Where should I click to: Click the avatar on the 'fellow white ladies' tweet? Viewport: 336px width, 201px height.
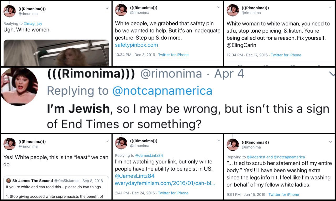(x=233, y=145)
